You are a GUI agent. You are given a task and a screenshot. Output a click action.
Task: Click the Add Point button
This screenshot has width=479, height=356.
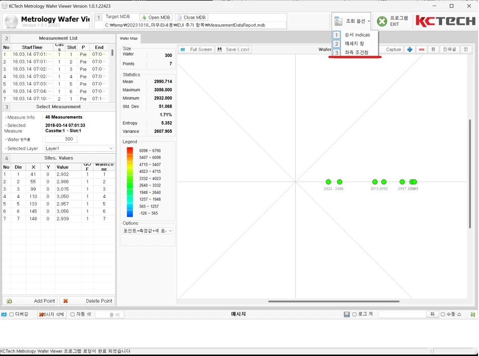click(x=31, y=301)
